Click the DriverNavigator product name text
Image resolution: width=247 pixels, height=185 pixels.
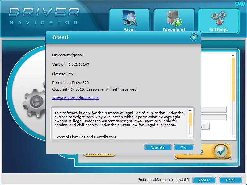[x=68, y=55]
